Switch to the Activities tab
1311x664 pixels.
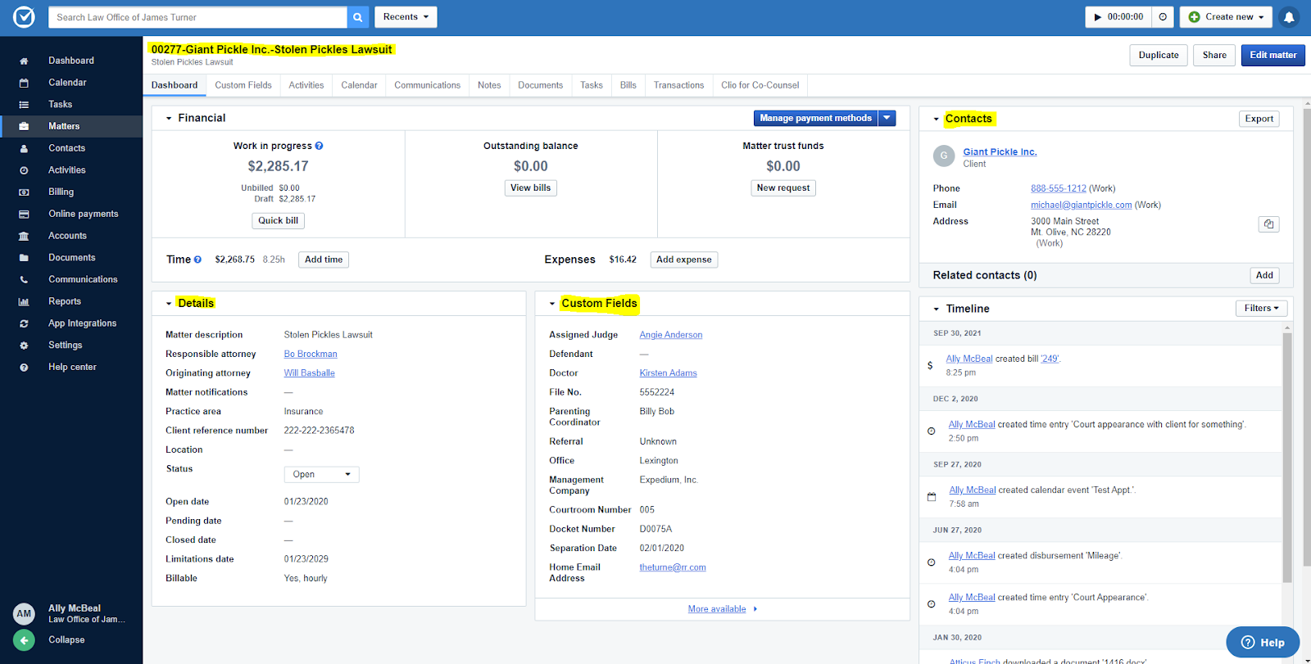(x=306, y=85)
